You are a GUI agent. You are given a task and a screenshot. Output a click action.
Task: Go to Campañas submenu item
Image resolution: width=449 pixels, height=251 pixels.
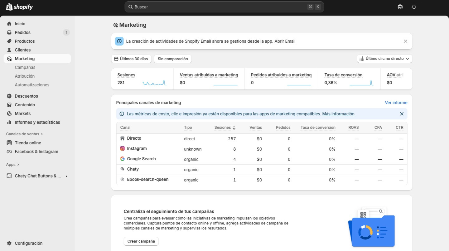25,67
